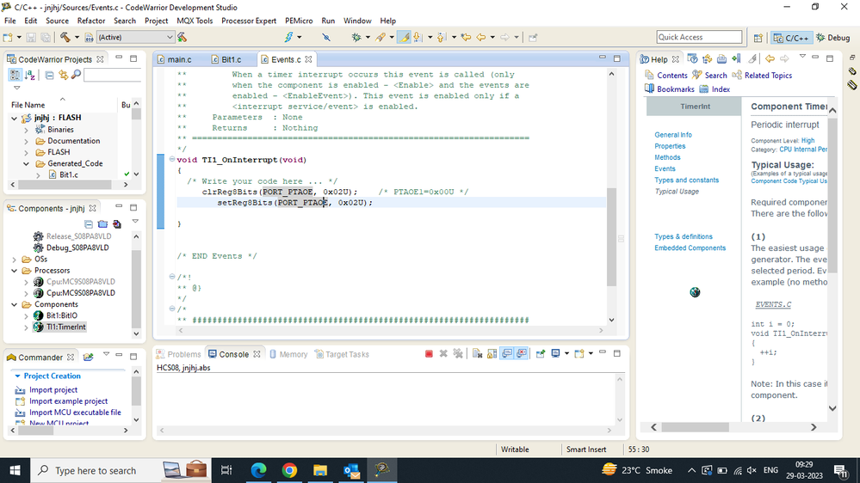The image size is (860, 483).
Task: Click the Collapse All icon in Components panel
Action: click(89, 224)
